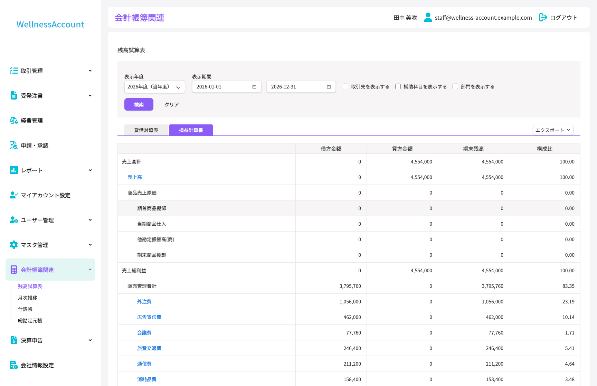Click the 取引管理 checklist icon

(x=14, y=71)
